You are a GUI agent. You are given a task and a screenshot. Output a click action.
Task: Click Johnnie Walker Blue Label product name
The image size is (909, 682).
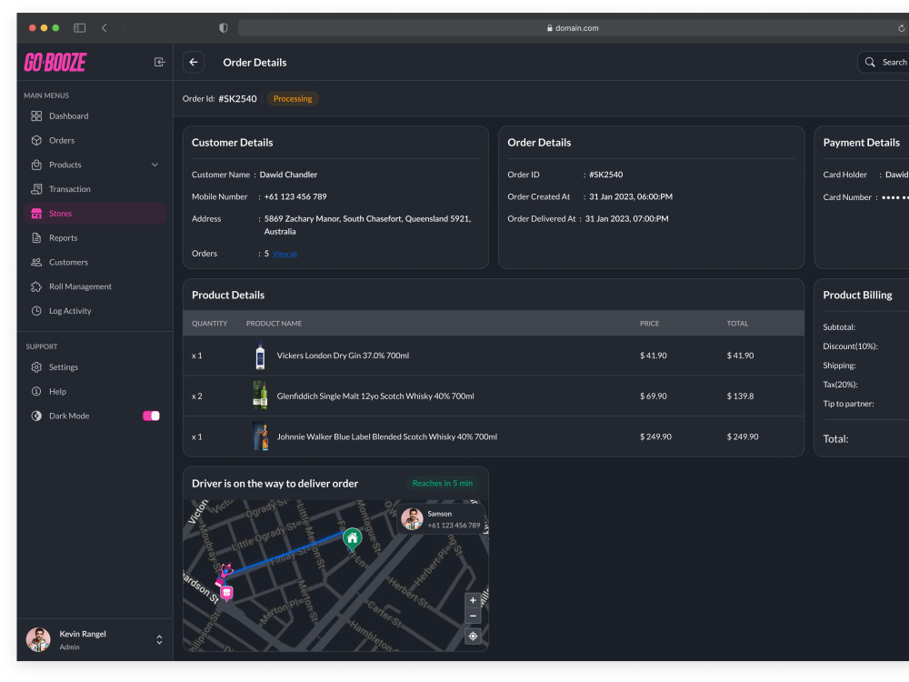(386, 436)
